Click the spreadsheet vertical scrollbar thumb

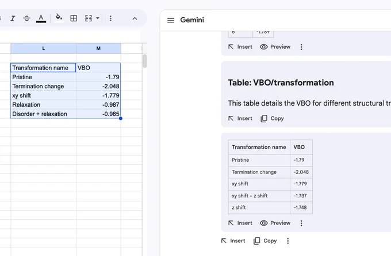tap(145, 61)
